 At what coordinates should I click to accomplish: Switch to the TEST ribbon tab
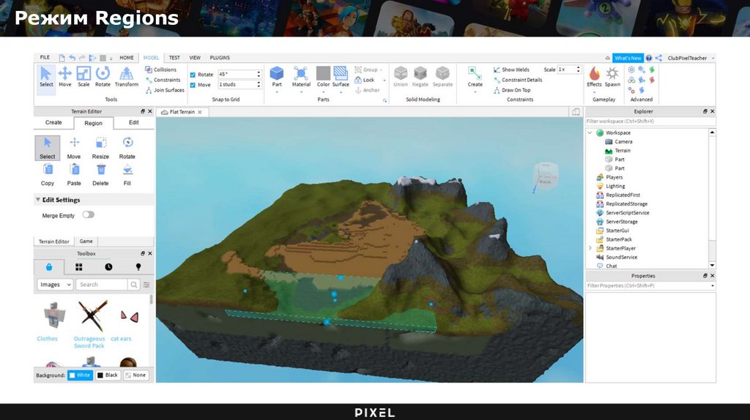(174, 58)
